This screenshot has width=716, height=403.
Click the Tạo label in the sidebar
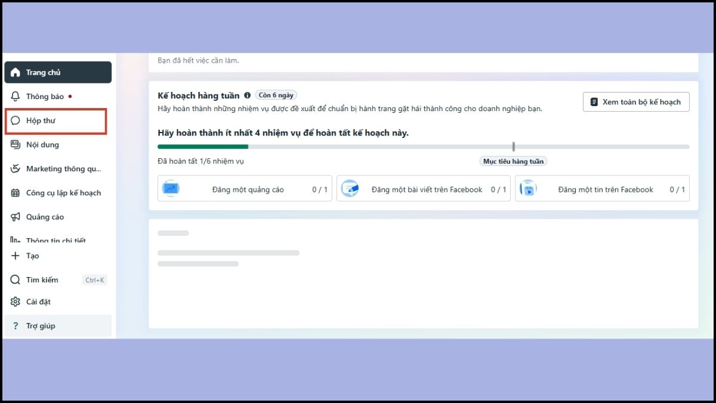(33, 256)
